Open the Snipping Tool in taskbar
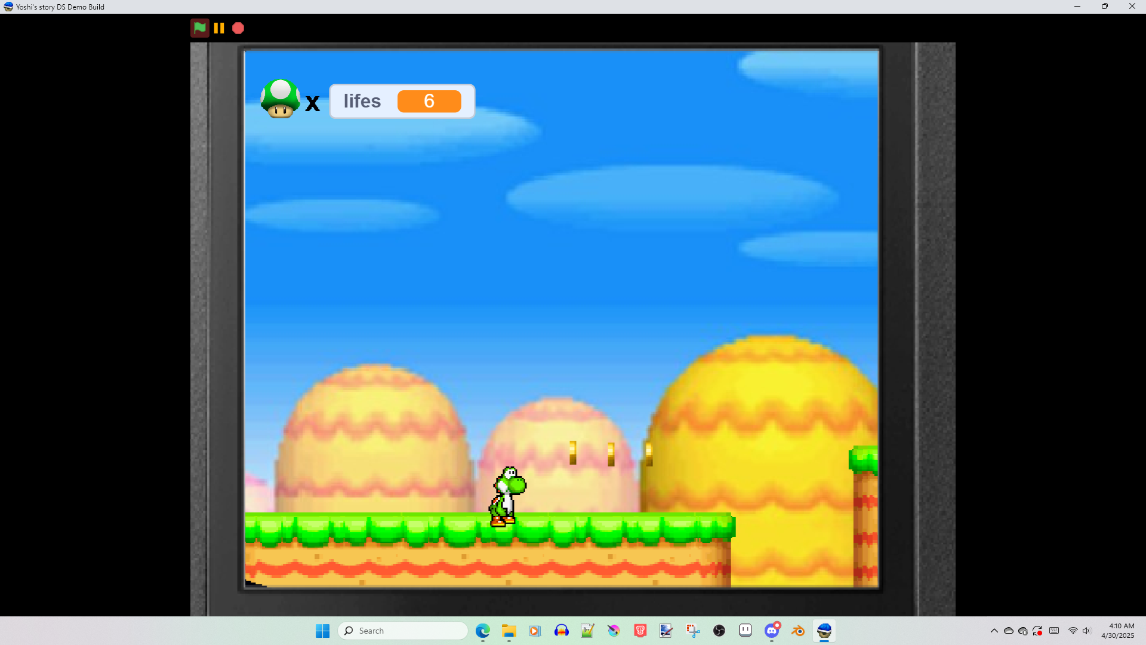 click(x=693, y=631)
